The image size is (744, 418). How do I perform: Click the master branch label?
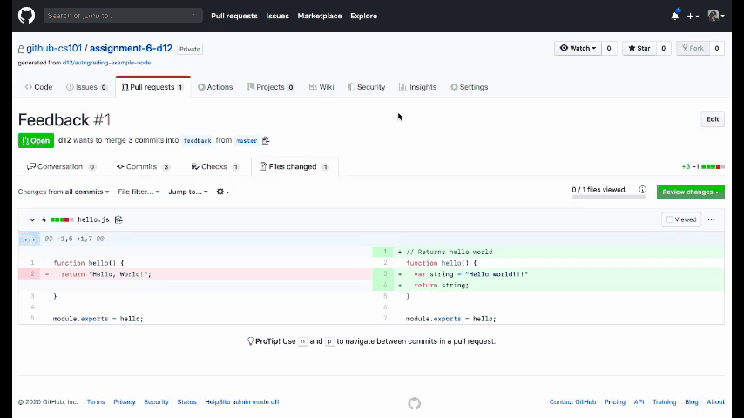point(247,140)
